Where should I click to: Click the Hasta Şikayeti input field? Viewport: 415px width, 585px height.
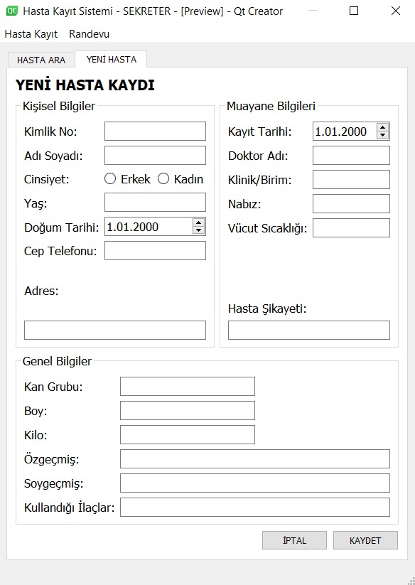pos(308,329)
